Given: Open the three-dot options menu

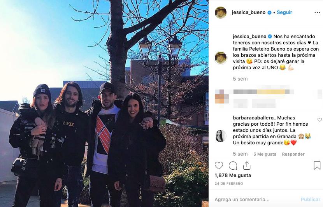Looking at the screenshot, I should point(317,13).
